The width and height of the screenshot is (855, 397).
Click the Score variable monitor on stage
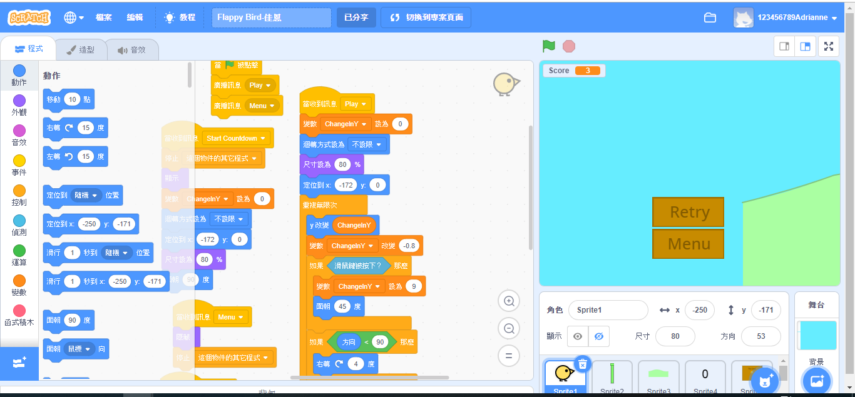(x=574, y=71)
